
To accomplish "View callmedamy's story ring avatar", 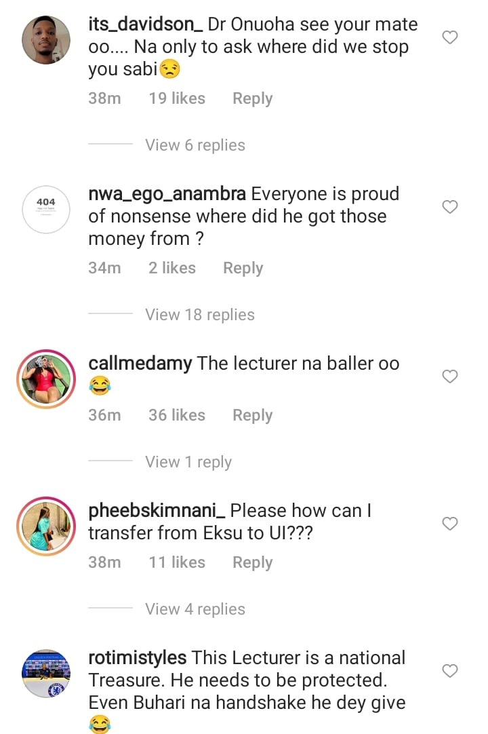I will (47, 379).
